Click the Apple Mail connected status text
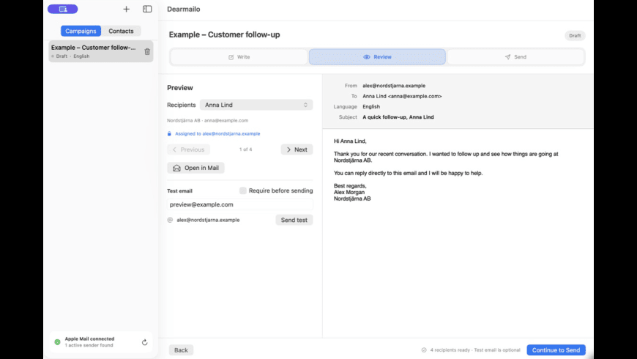 point(89,338)
